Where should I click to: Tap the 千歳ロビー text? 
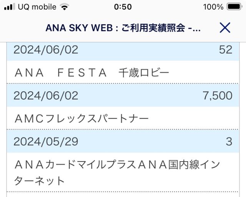pos(144,72)
